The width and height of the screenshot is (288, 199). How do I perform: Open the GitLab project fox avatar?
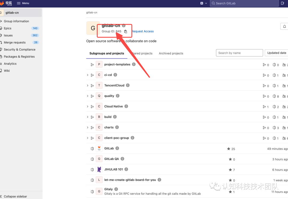99,148
